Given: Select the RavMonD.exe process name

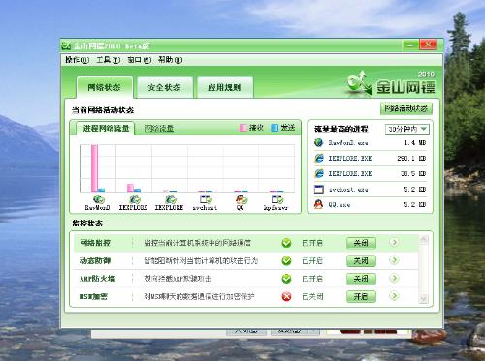Looking at the screenshot, I should (348, 142).
